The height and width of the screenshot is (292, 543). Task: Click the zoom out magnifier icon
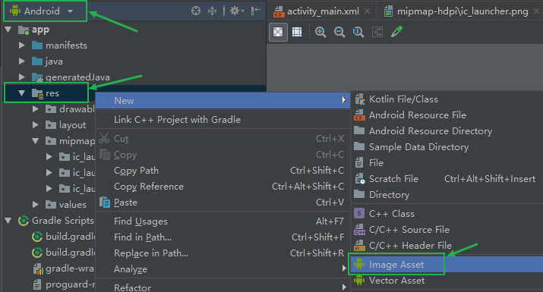(x=339, y=32)
